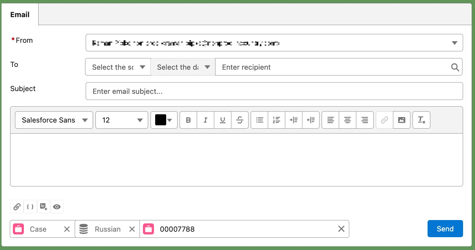Screen dimensions: 475x250
Task: Preview the email with eye icon
Action: coord(57,207)
